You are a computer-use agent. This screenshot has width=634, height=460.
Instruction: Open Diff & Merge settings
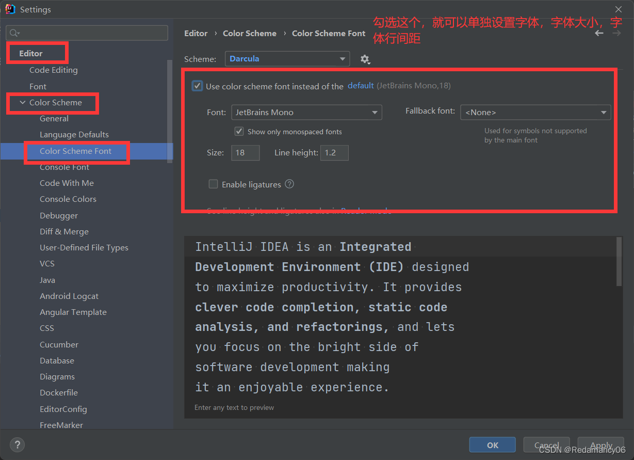[64, 231]
